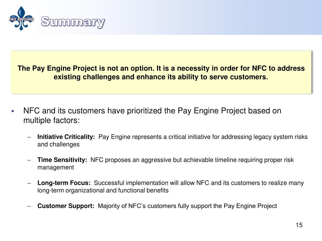Click the Pay Engine fleur-de-lis logo

(21, 18)
